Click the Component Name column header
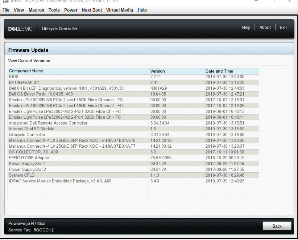Image resolution: width=298 pixels, height=240 pixels. click(78, 71)
